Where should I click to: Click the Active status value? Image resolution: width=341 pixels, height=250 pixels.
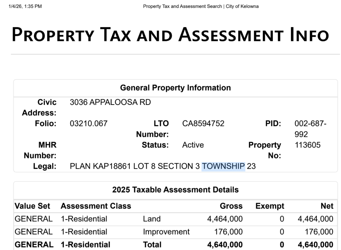pos(193,145)
